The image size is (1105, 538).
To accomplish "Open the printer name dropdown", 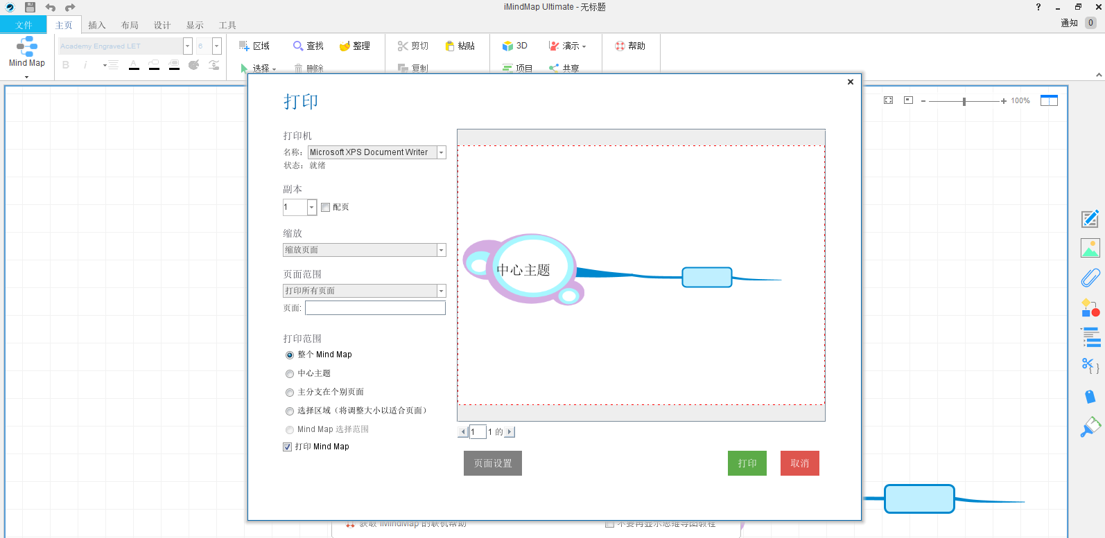I will point(441,152).
